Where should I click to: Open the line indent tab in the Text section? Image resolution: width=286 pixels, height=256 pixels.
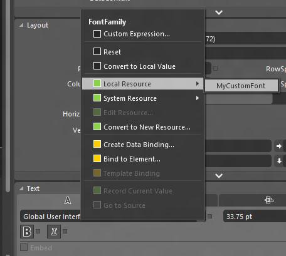tap(268, 200)
